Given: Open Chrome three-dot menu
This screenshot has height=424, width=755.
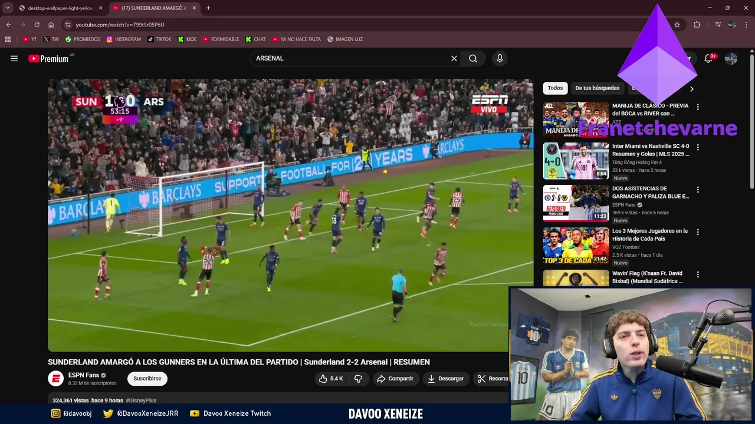Looking at the screenshot, I should click(747, 25).
